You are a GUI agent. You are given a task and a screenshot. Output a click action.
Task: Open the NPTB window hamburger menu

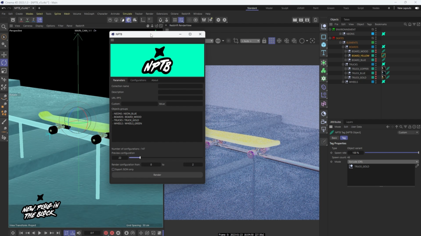pyautogui.click(x=112, y=40)
